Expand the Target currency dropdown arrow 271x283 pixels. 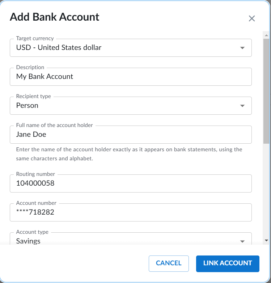pyautogui.click(x=242, y=48)
